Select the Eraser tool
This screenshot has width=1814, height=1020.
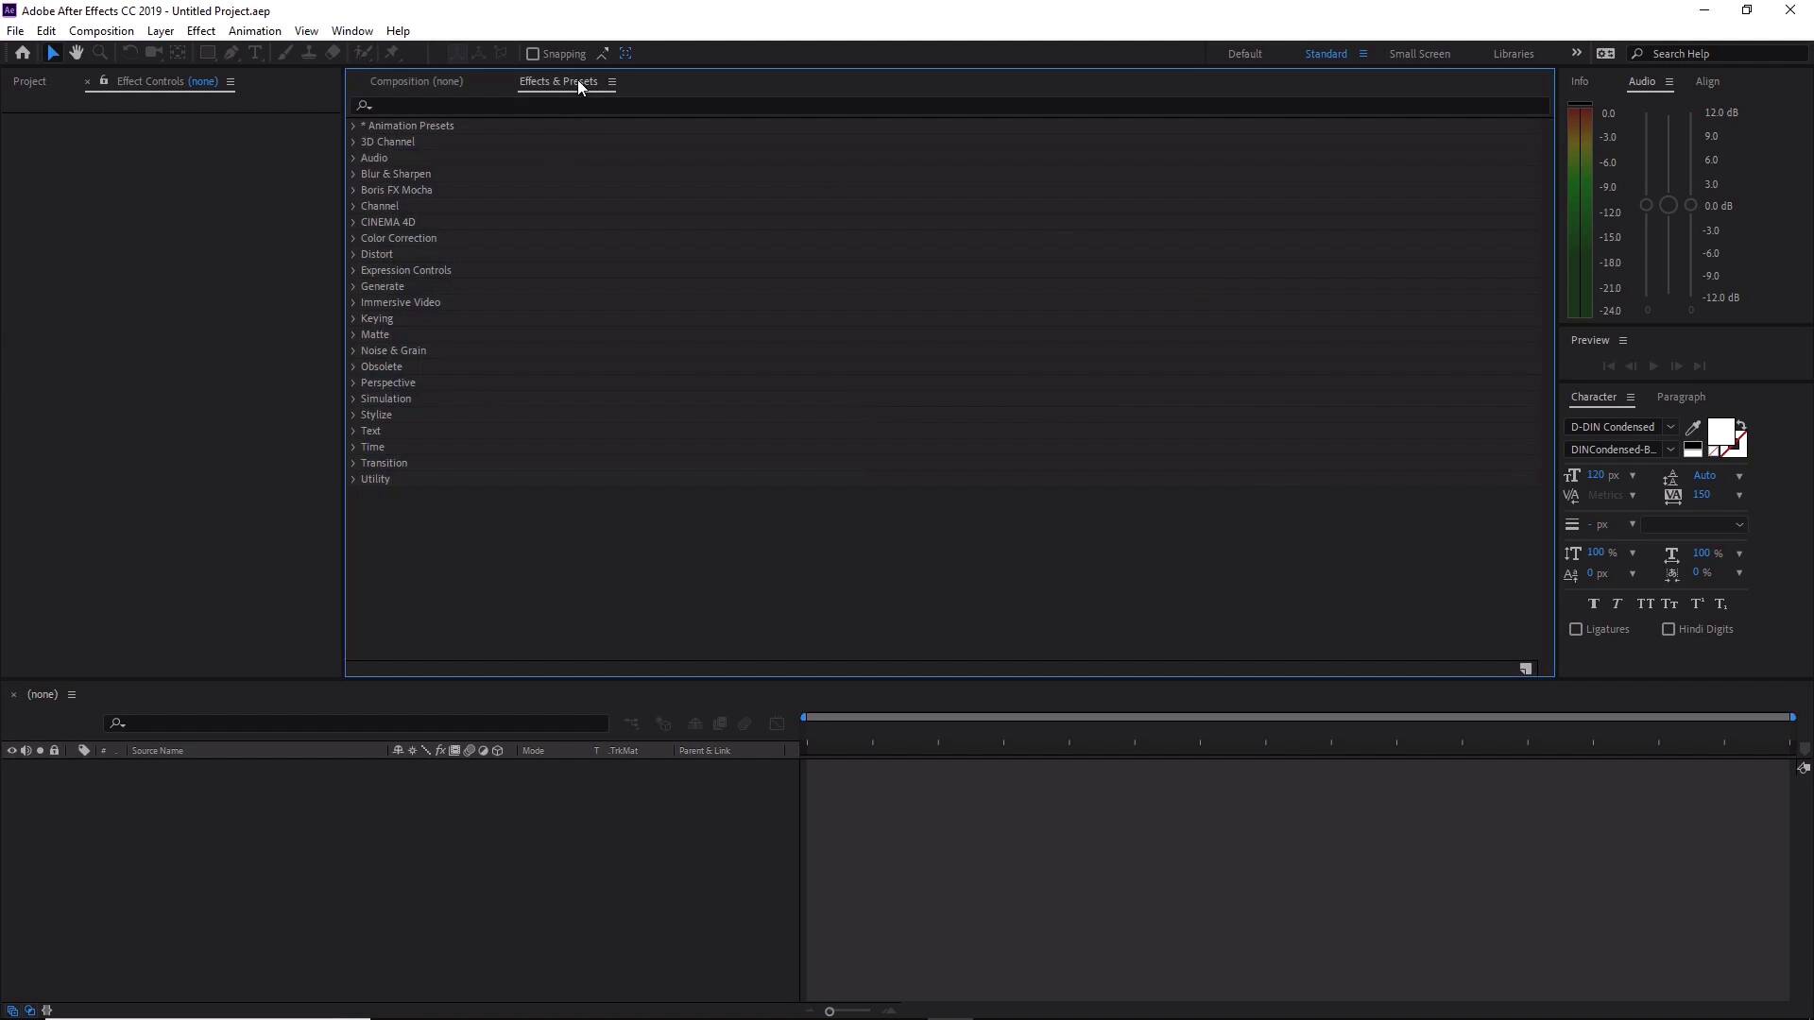point(332,54)
